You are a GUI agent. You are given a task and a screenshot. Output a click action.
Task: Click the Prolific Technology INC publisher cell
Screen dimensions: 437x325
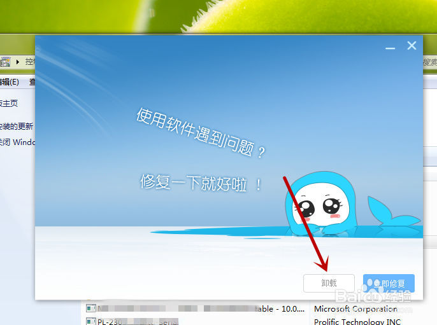pos(357,322)
